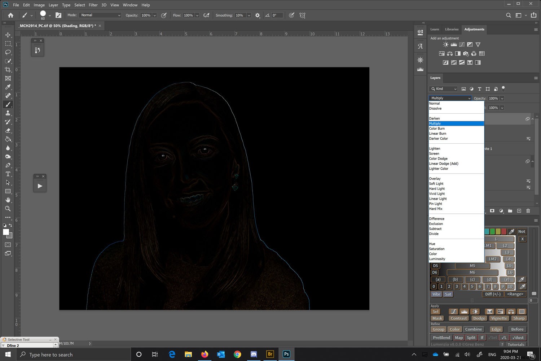Open Adobe Bridge from the taskbar
This screenshot has width=541, height=361.
[270, 354]
